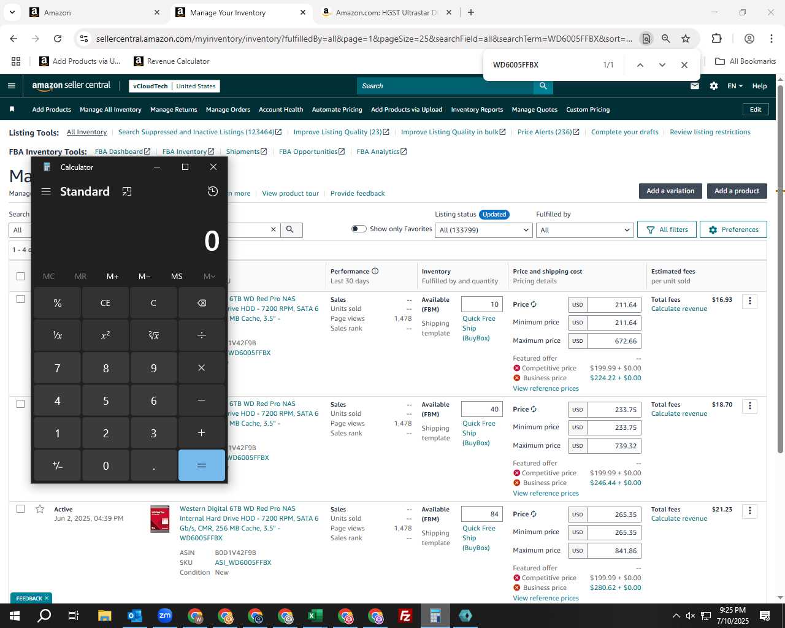This screenshot has height=628, width=785.
Task: Open Price Alerts (236) link
Action: click(x=548, y=132)
